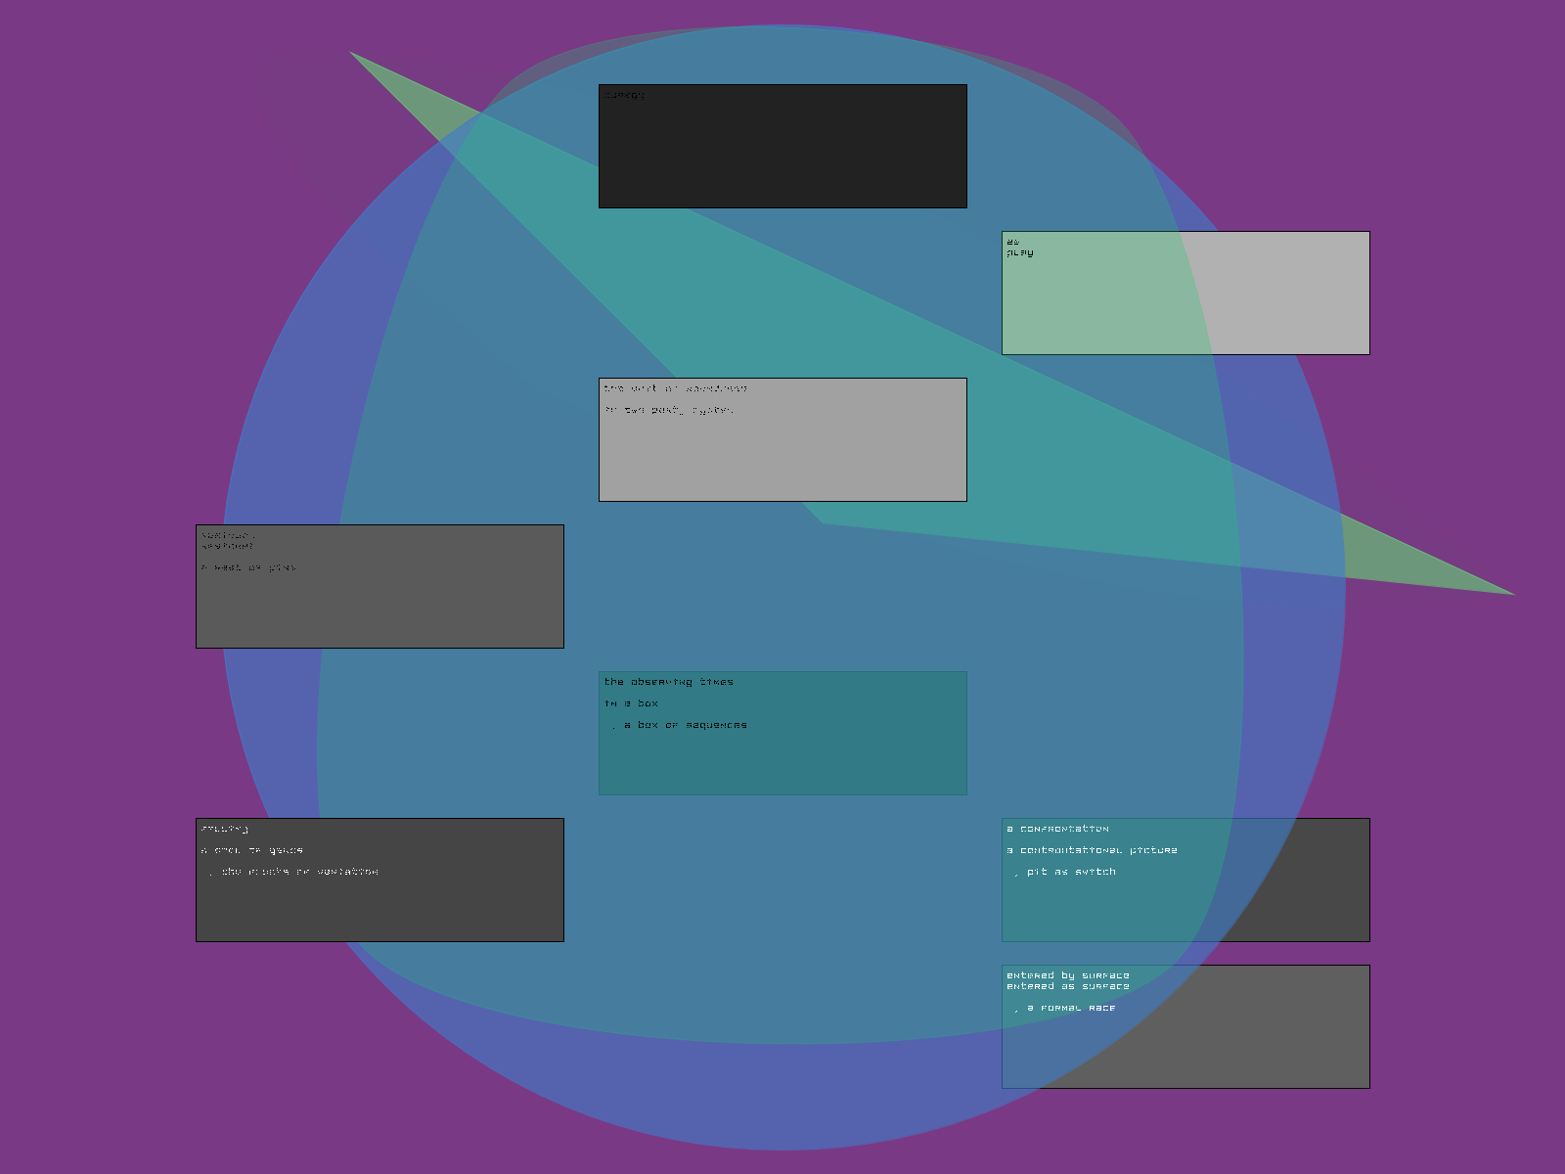Image resolution: width=1565 pixels, height=1174 pixels.
Task: Select "a confrontational picture" text line
Action: point(1092,850)
